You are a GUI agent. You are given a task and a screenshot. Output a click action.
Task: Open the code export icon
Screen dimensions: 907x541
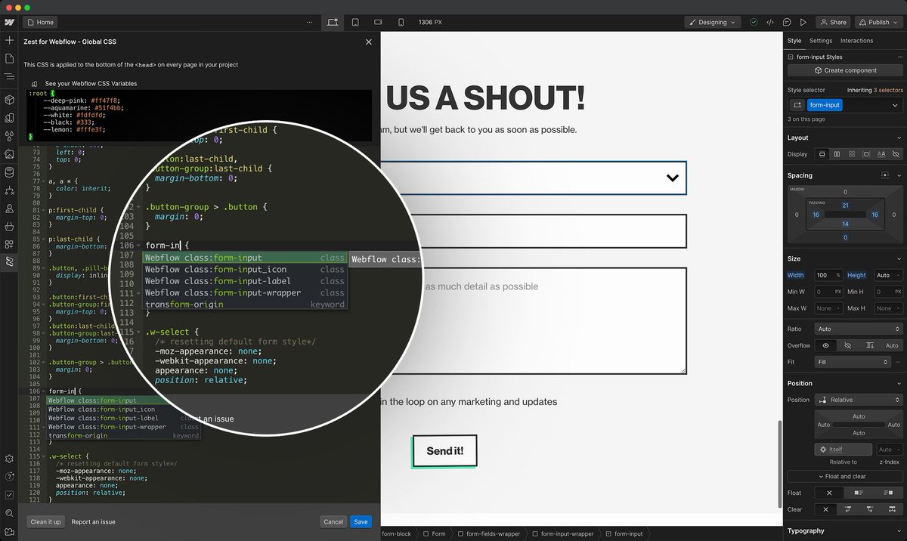click(x=770, y=22)
